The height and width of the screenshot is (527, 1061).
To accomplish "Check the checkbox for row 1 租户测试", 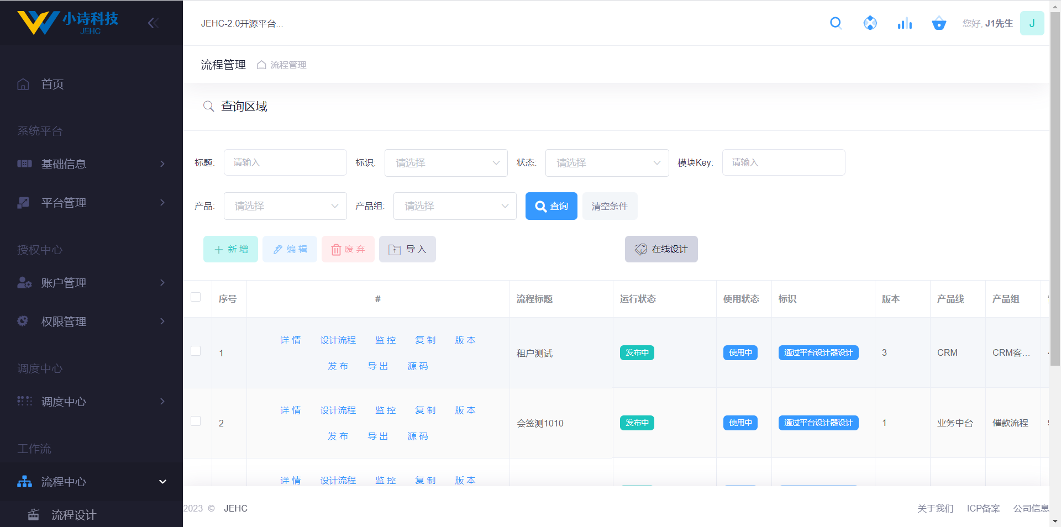I will point(196,351).
